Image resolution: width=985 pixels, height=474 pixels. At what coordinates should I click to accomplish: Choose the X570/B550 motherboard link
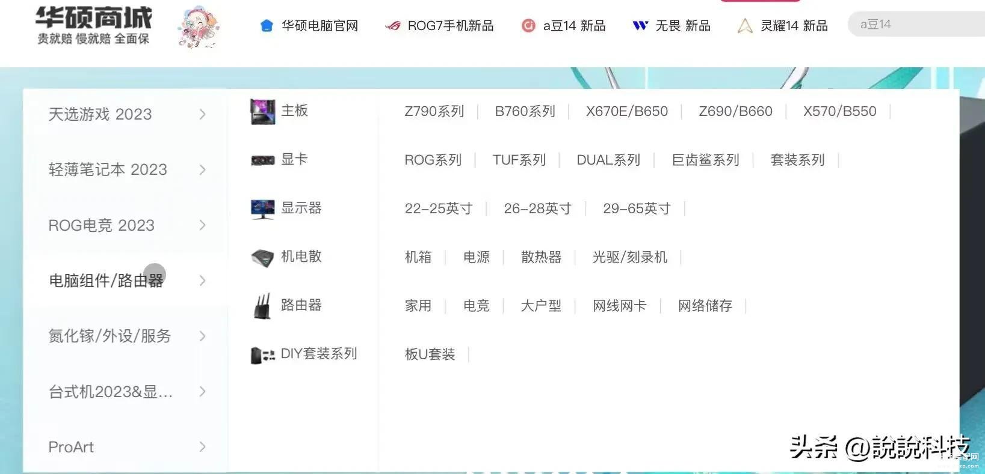(x=840, y=112)
